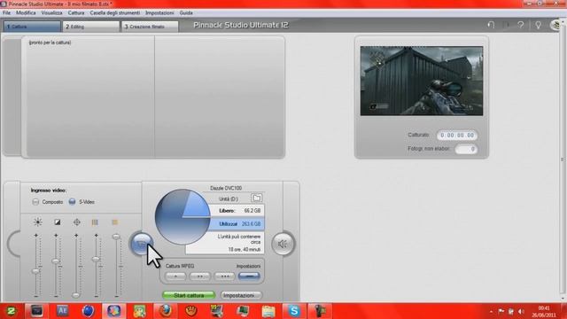Click the disk usage pie chart

click(183, 216)
